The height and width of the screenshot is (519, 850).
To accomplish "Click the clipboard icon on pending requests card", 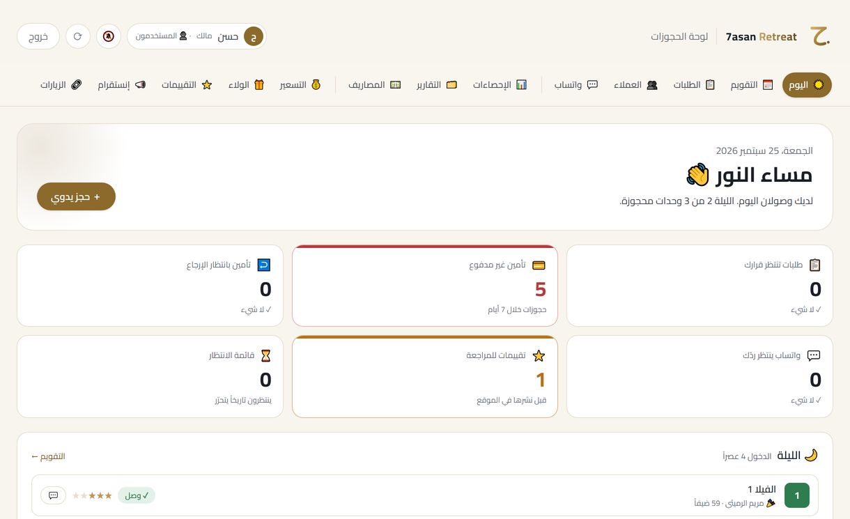I will pyautogui.click(x=814, y=265).
